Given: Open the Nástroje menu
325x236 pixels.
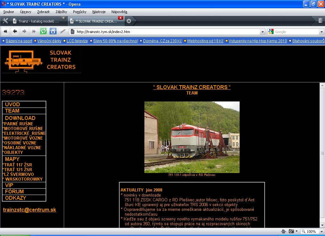Looking at the screenshot, I should pos(99,12).
